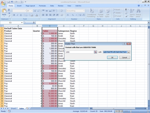Click the zoom out minus button
This screenshot has width=150, height=113.
pyautogui.click(x=131, y=111)
